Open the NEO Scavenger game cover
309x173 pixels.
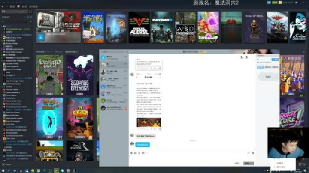(185, 27)
